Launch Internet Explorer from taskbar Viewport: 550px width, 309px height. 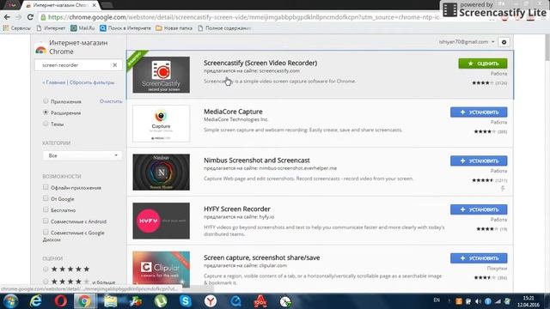pyautogui.click(x=35, y=301)
